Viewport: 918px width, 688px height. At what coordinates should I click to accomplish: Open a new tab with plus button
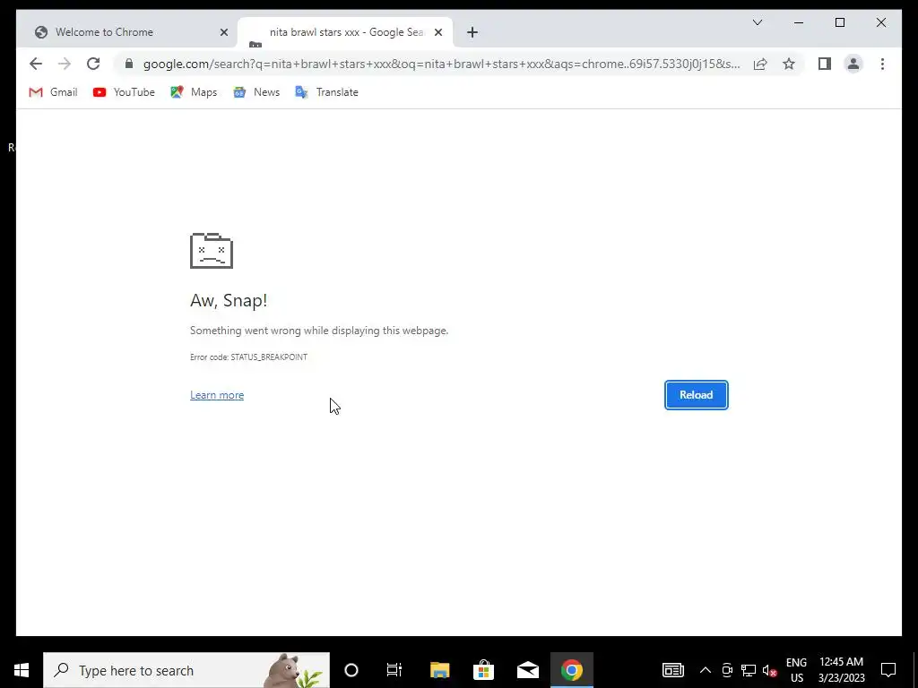pos(472,32)
